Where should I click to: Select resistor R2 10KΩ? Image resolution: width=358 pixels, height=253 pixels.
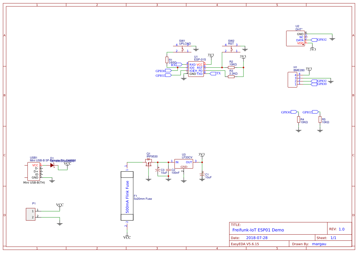232,67
